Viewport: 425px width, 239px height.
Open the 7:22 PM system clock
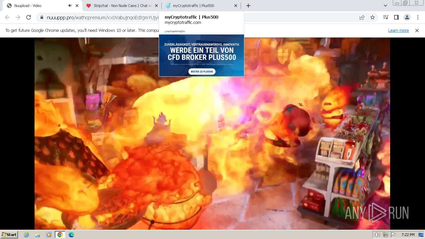pos(408,235)
